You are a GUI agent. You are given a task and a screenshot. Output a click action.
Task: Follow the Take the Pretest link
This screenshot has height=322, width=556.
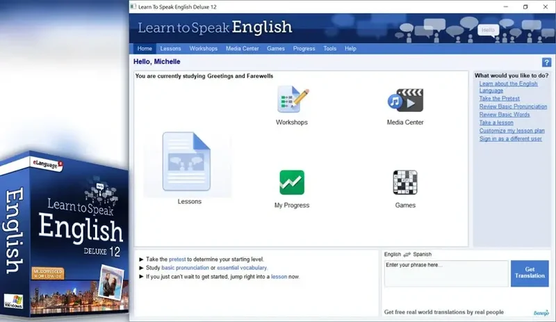coord(499,98)
